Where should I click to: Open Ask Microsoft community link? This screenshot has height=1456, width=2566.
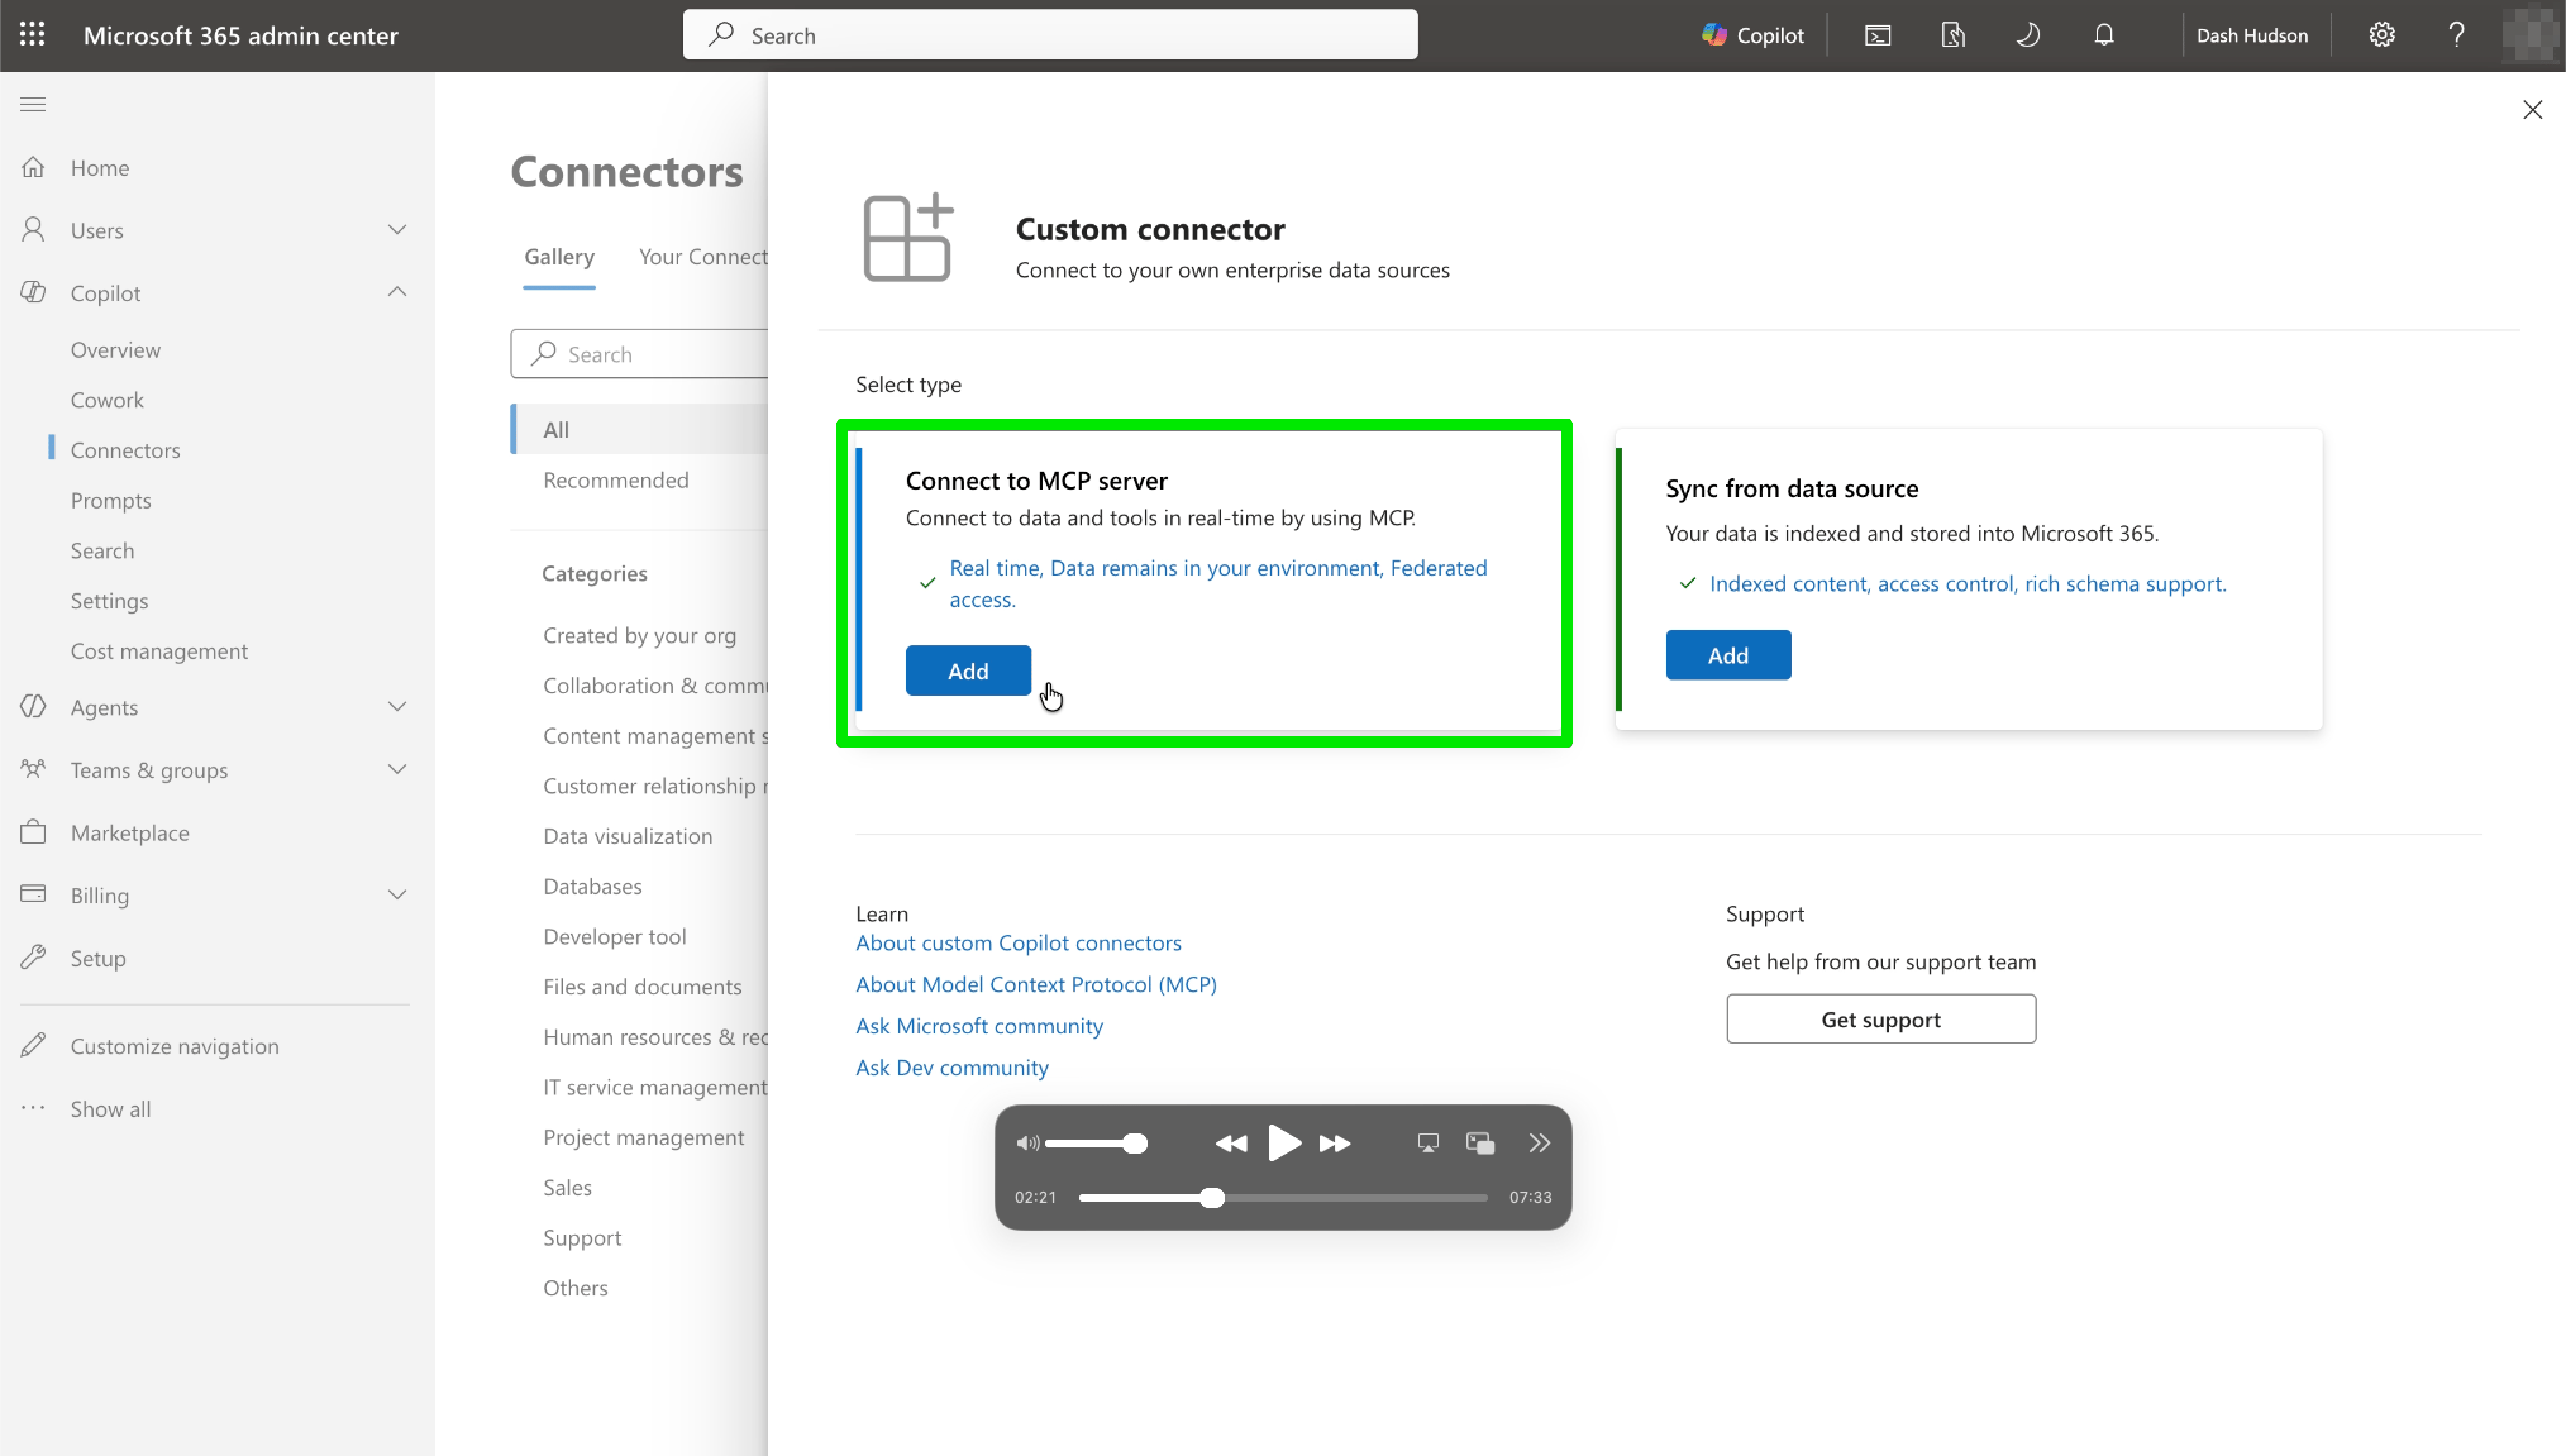(x=979, y=1025)
